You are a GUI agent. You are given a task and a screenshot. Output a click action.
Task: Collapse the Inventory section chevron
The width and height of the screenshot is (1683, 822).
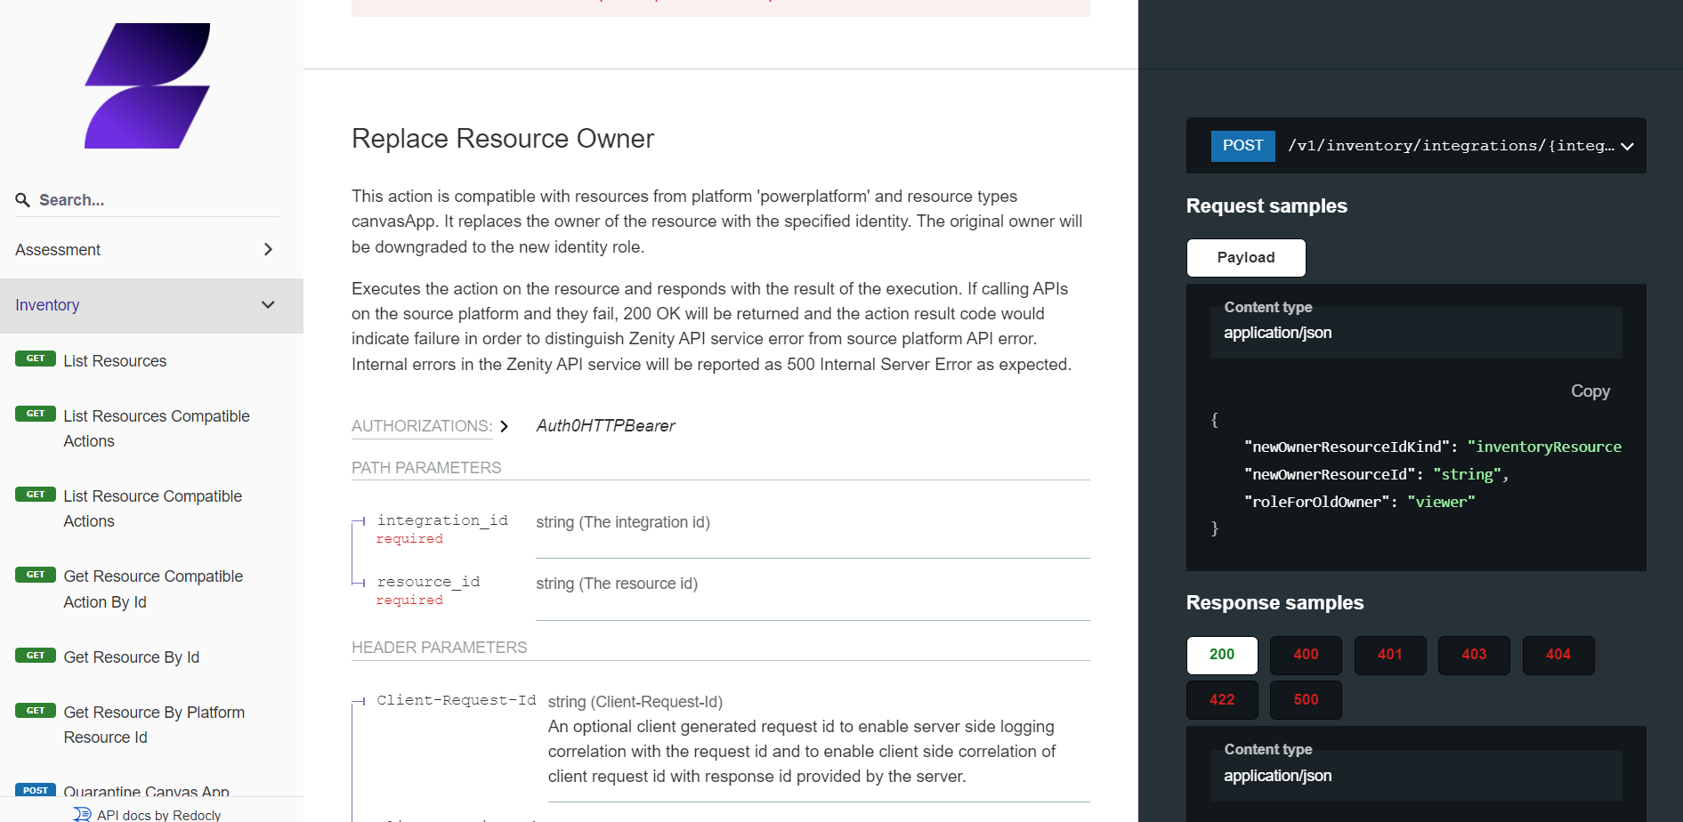(x=268, y=305)
